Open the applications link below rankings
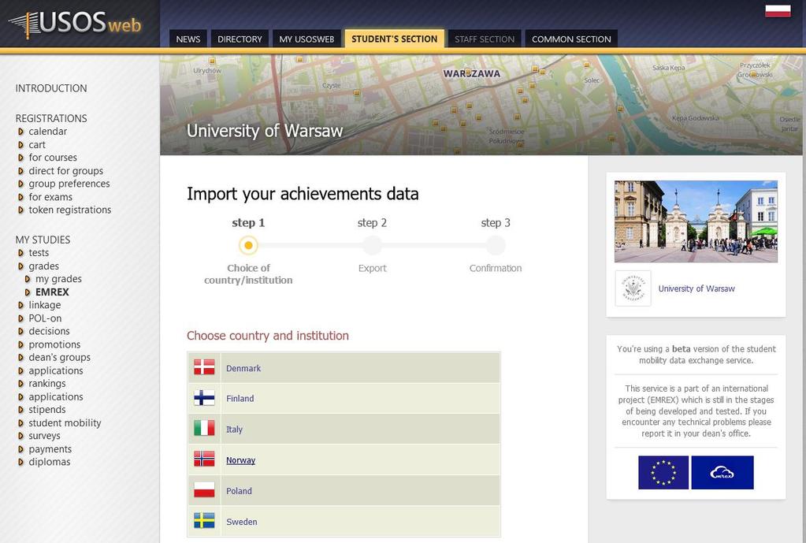806x543 pixels. (55, 397)
